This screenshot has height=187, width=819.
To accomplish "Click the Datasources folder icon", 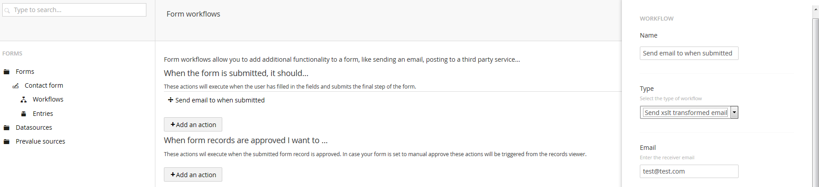I will (x=6, y=127).
